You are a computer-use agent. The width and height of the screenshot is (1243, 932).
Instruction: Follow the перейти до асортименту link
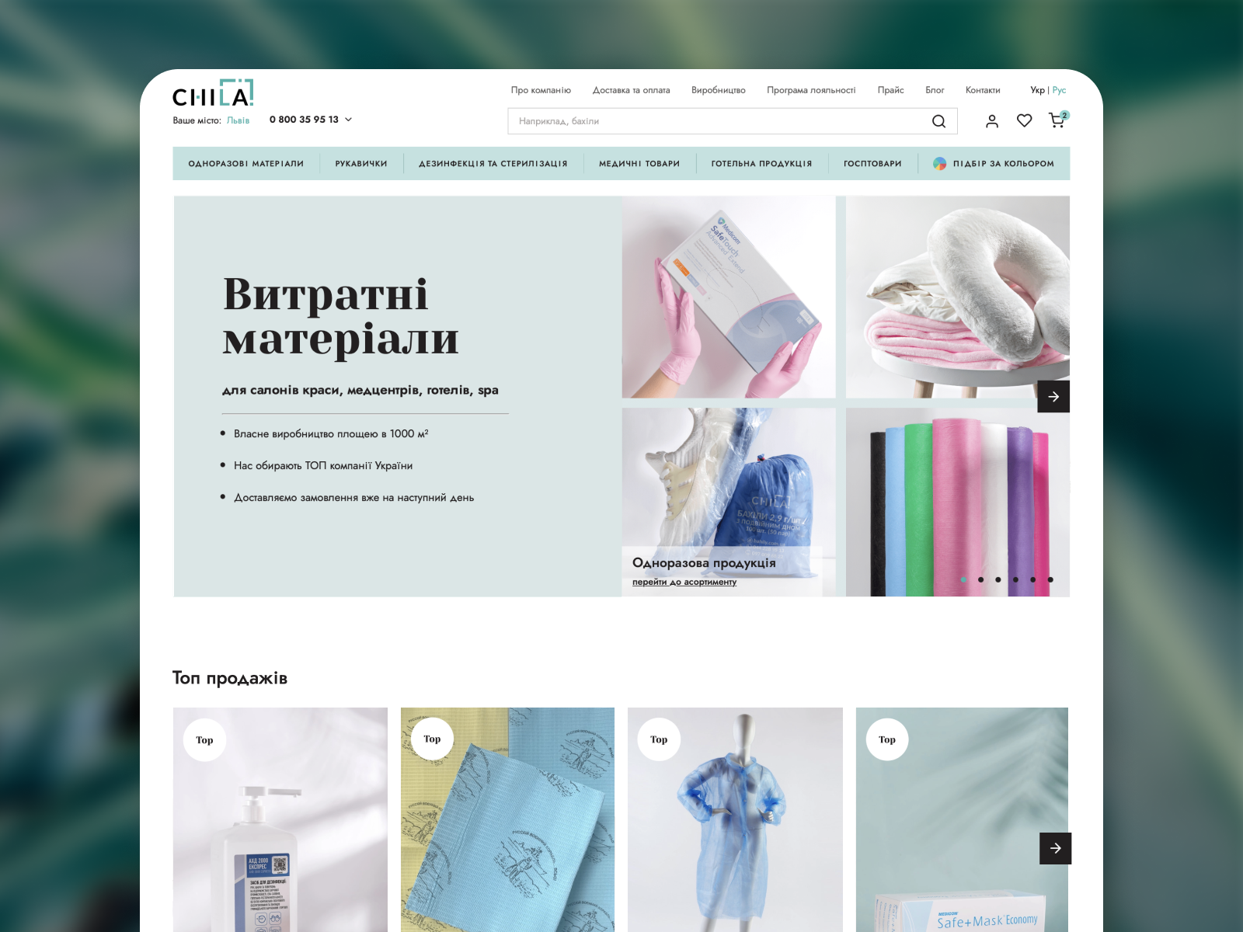coord(684,582)
